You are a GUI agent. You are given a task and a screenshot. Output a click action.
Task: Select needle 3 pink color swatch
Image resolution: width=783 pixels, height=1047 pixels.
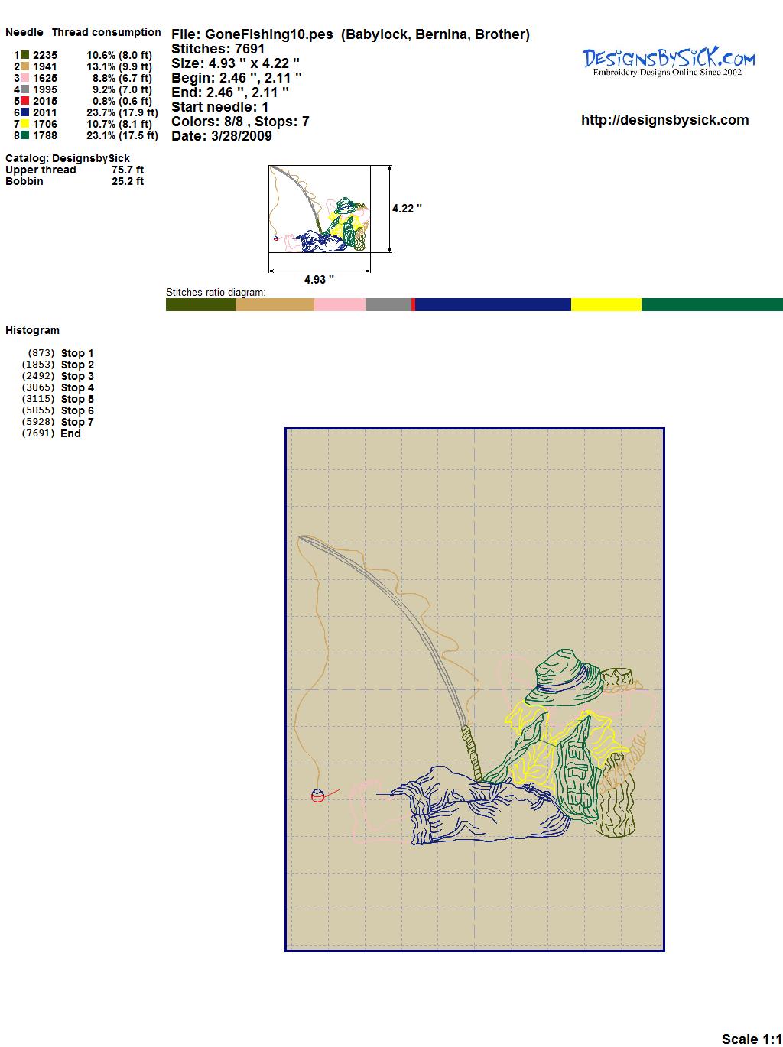click(25, 78)
